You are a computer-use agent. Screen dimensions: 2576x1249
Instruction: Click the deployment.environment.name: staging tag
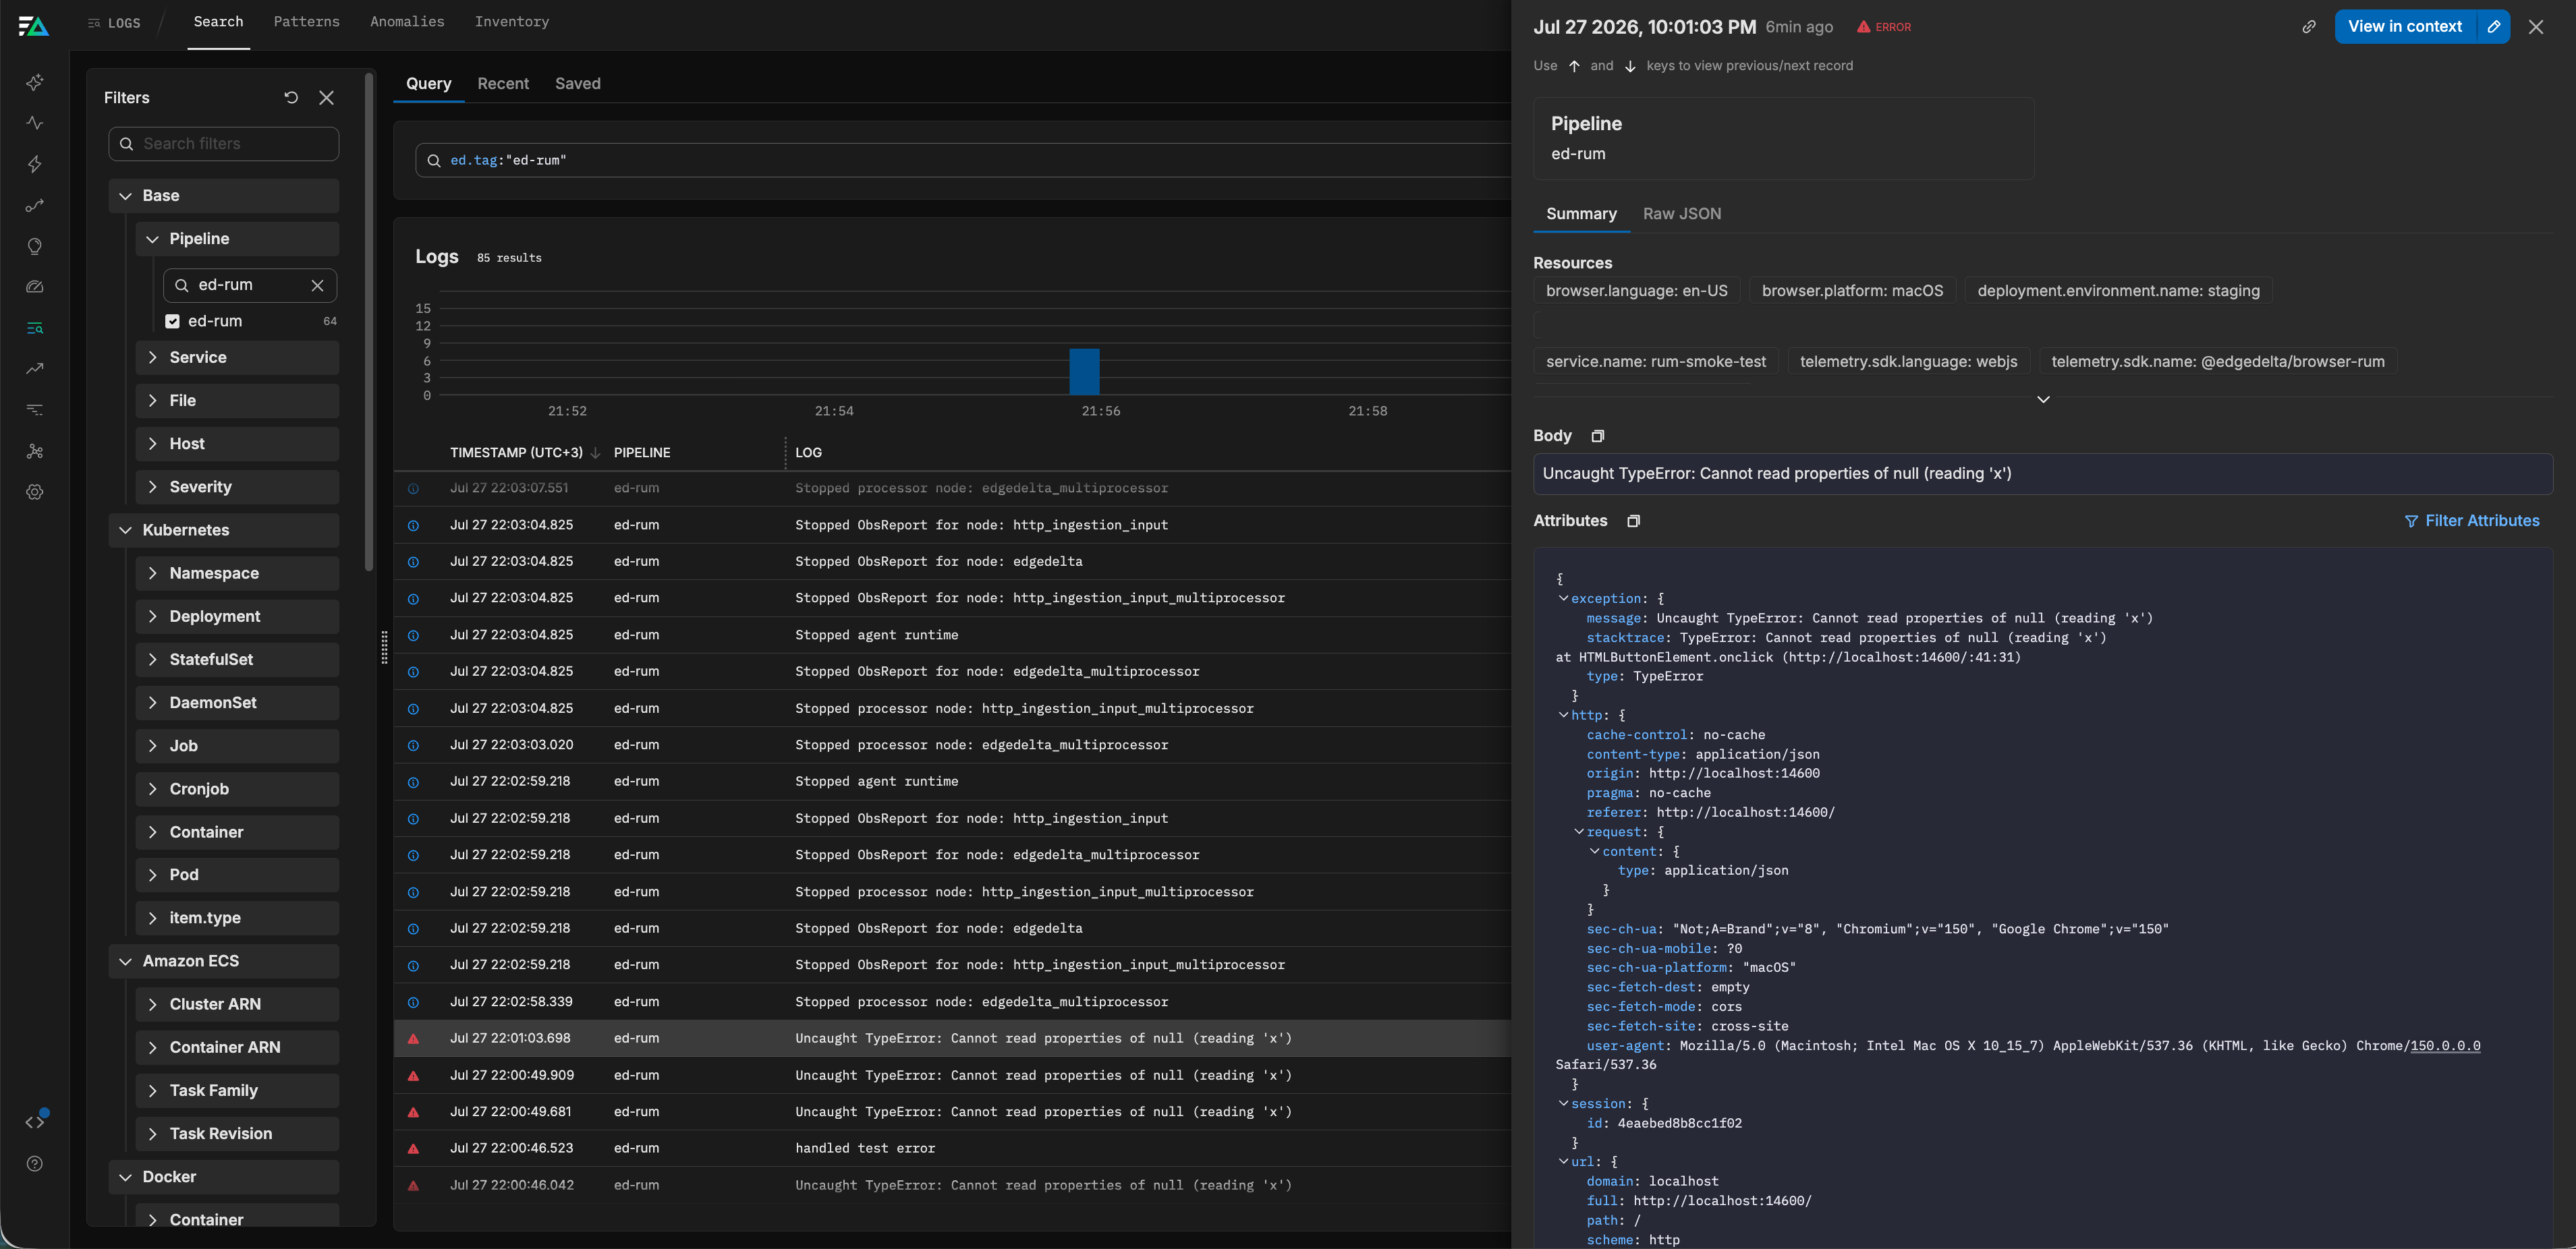(2118, 291)
